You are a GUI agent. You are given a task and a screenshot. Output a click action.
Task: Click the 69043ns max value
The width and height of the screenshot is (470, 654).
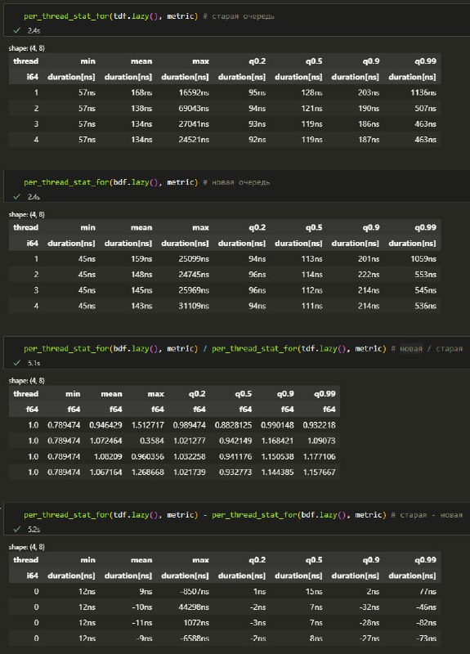(x=194, y=109)
